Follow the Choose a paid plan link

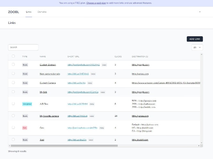(x=96, y=3)
